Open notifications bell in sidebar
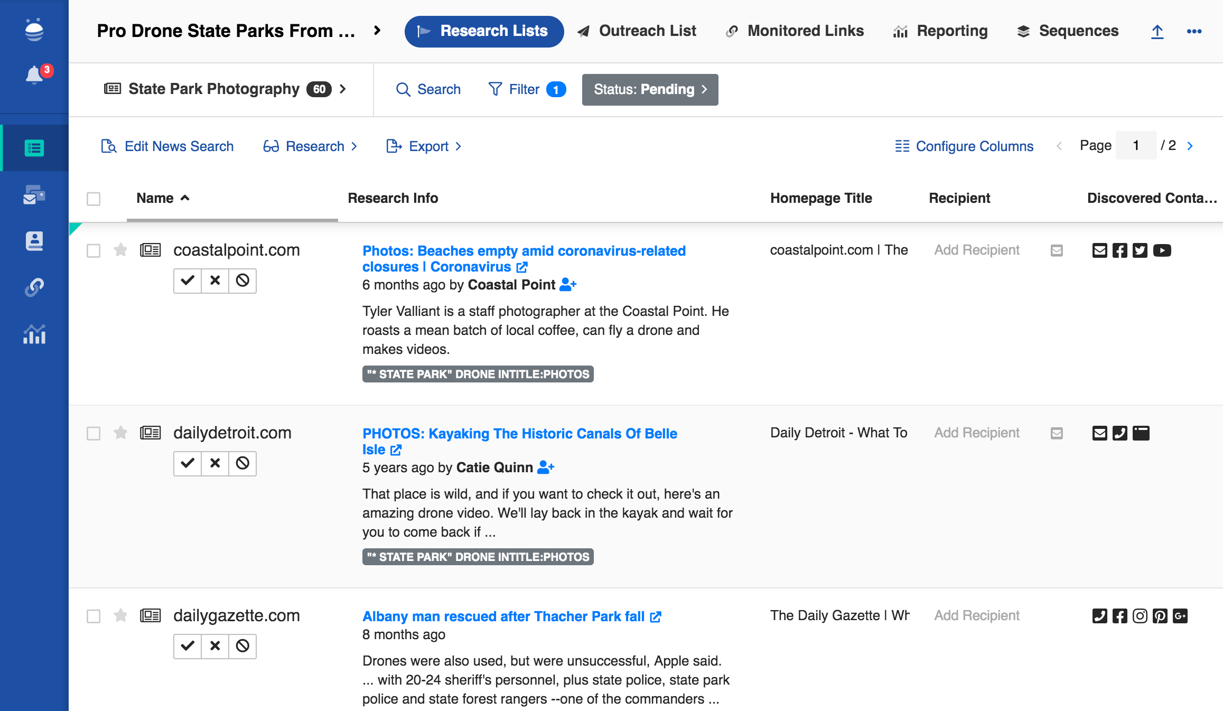The height and width of the screenshot is (711, 1223). click(x=34, y=75)
